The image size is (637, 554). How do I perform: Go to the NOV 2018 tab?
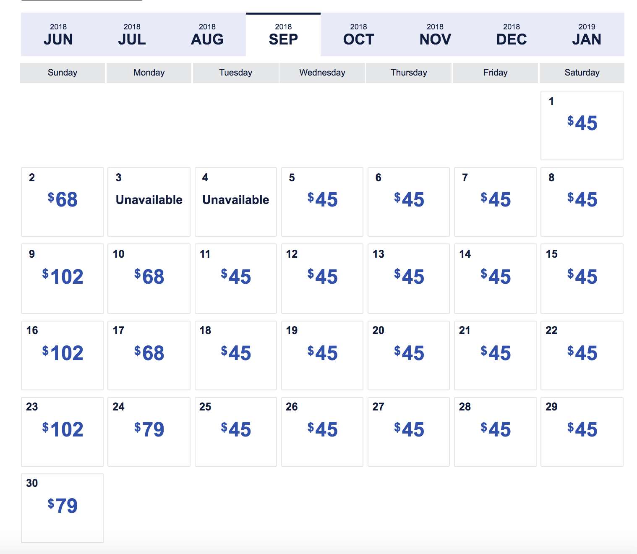(435, 35)
